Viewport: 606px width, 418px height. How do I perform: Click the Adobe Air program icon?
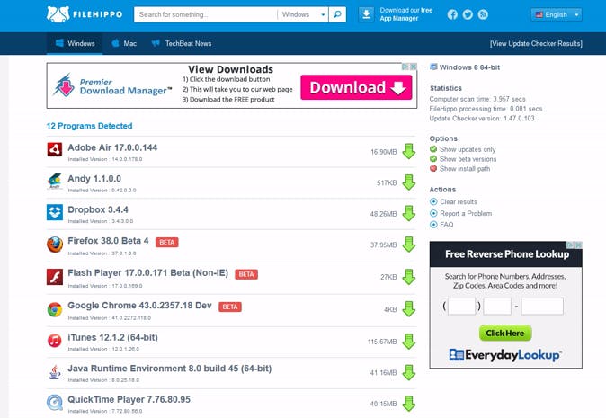click(x=55, y=149)
